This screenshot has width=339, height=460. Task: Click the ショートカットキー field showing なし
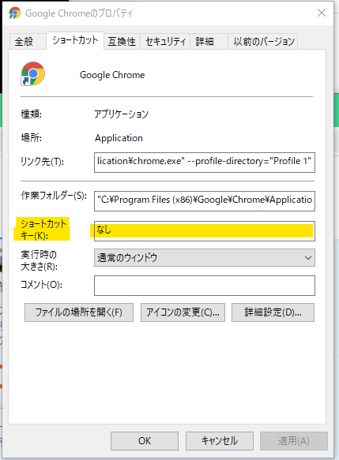(x=205, y=231)
